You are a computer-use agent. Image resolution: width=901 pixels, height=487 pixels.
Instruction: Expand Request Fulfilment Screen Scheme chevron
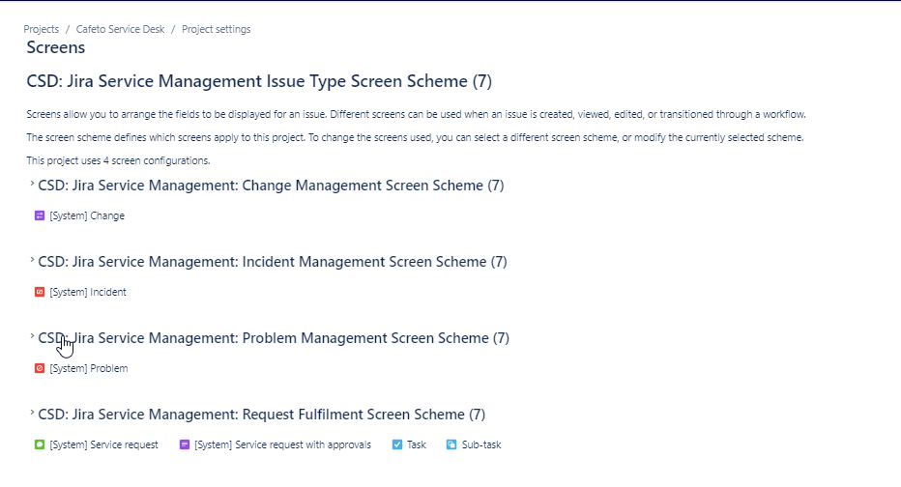32,413
